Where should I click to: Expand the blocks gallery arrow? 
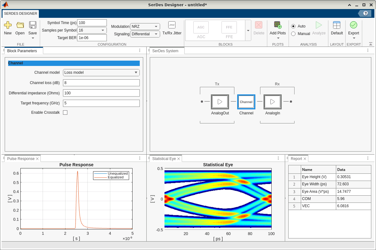248,30
